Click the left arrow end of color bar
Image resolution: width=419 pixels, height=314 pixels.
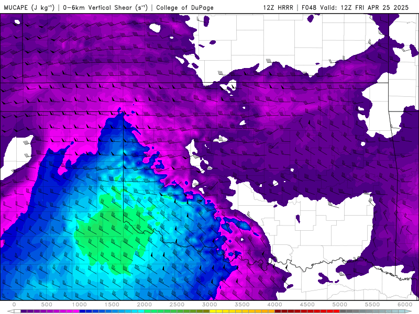coord(10,311)
